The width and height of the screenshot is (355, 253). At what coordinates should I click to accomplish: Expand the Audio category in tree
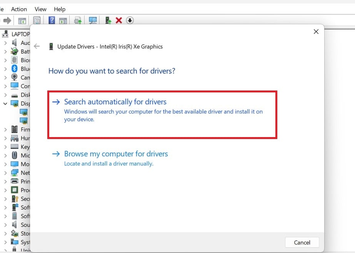click(5, 43)
